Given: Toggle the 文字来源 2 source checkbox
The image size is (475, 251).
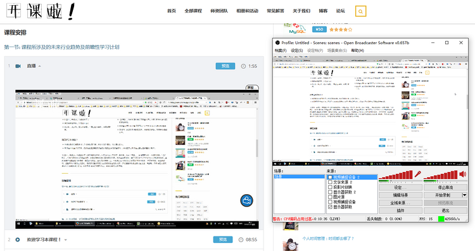Looking at the screenshot, I should 330,182.
